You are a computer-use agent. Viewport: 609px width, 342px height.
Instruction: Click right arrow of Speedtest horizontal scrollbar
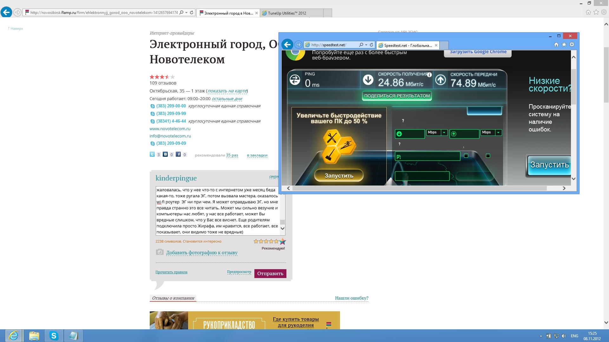click(x=564, y=188)
